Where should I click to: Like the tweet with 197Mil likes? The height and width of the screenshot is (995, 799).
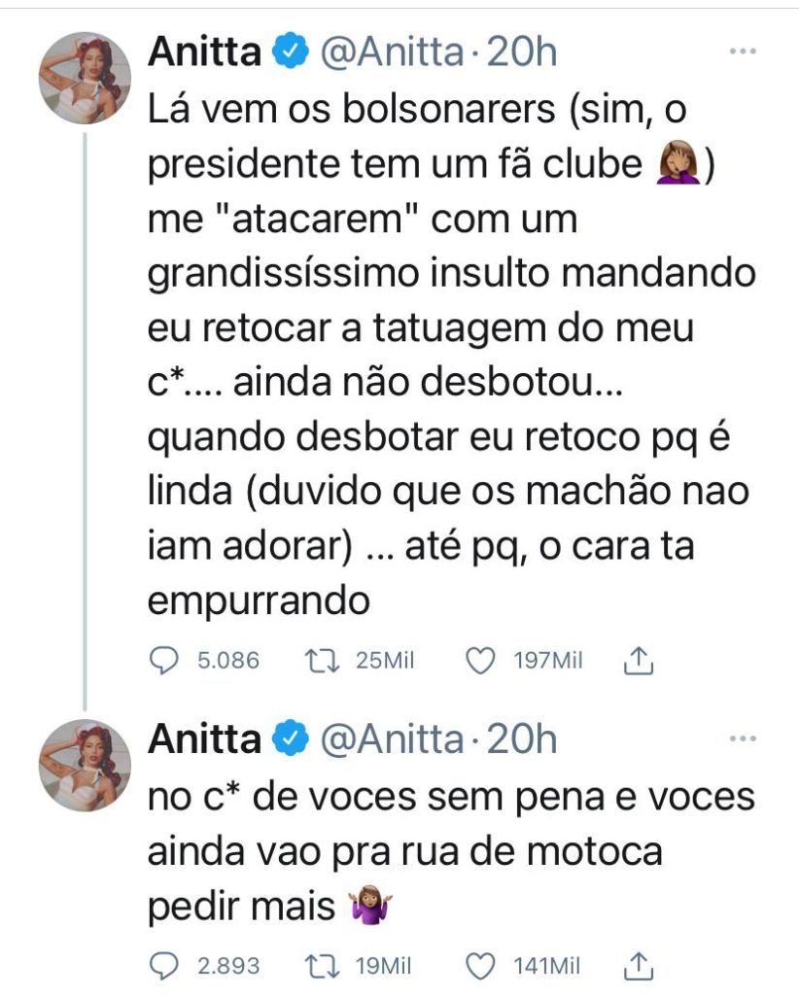click(477, 662)
